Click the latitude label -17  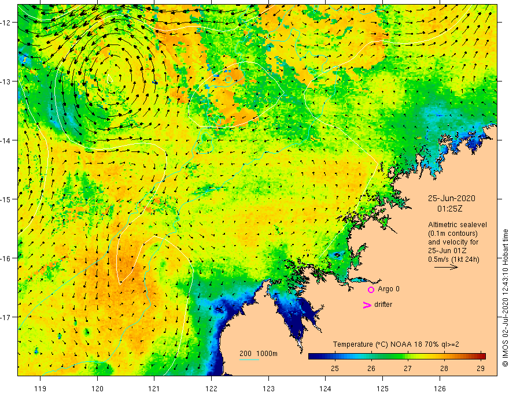tap(6, 317)
